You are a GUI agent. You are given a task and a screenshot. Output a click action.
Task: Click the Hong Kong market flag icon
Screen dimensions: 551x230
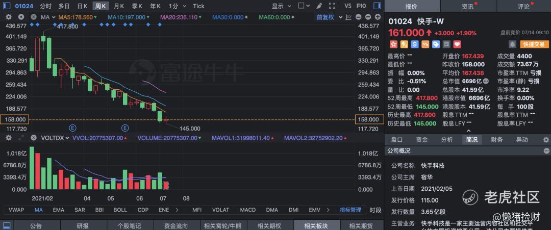pos(393,44)
